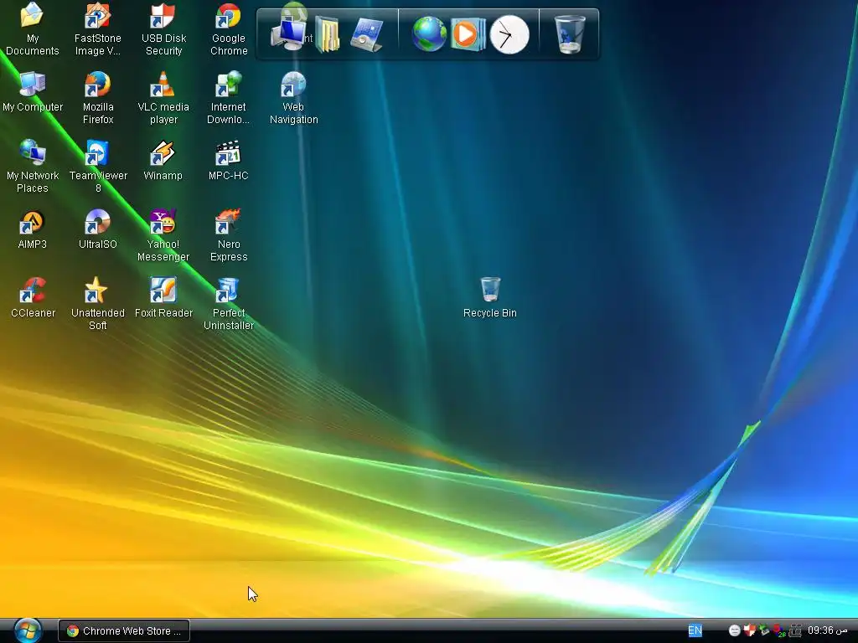Launch the media player icon in the dock
Screen dimensions: 858x643
(468, 34)
